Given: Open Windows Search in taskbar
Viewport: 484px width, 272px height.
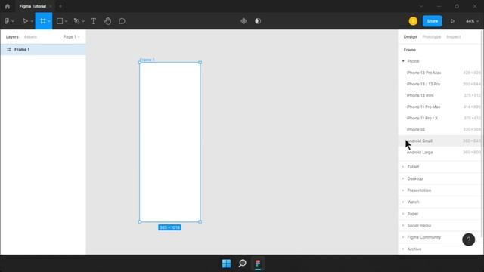Looking at the screenshot, I should pos(242,264).
